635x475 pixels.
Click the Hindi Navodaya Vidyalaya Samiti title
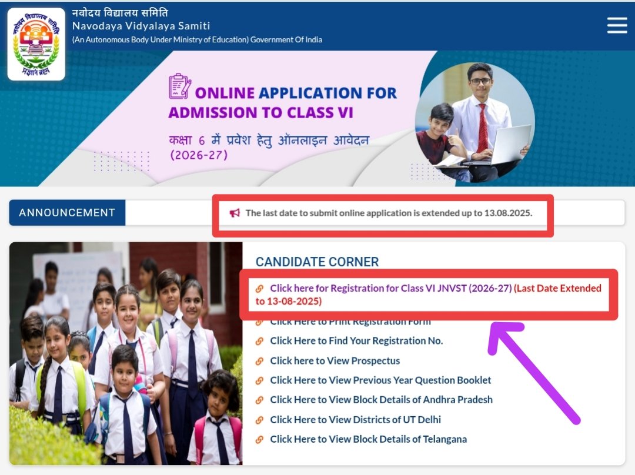pos(120,12)
